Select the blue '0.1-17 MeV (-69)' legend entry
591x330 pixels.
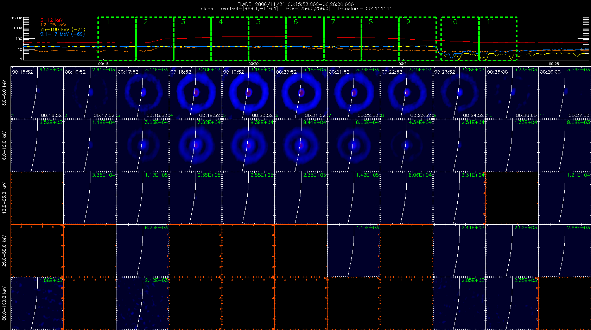click(x=62, y=34)
